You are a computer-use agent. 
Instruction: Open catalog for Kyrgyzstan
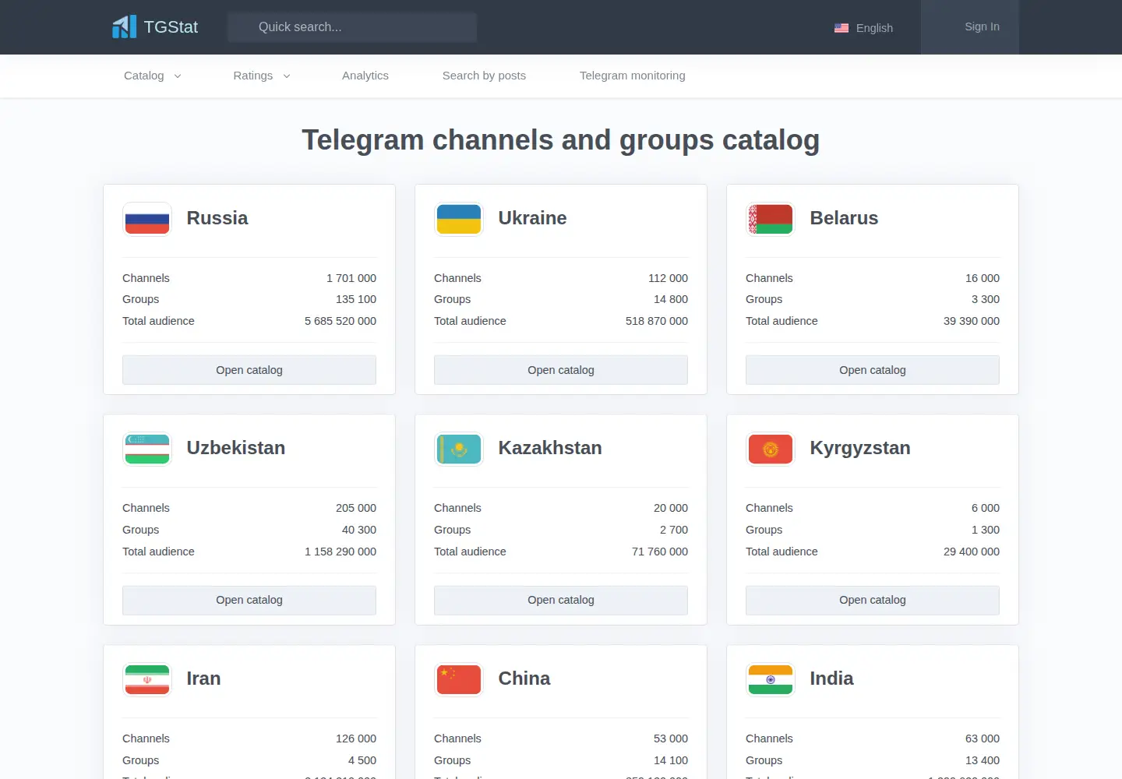tap(873, 600)
